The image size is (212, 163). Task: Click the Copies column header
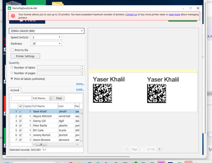click(x=27, y=106)
